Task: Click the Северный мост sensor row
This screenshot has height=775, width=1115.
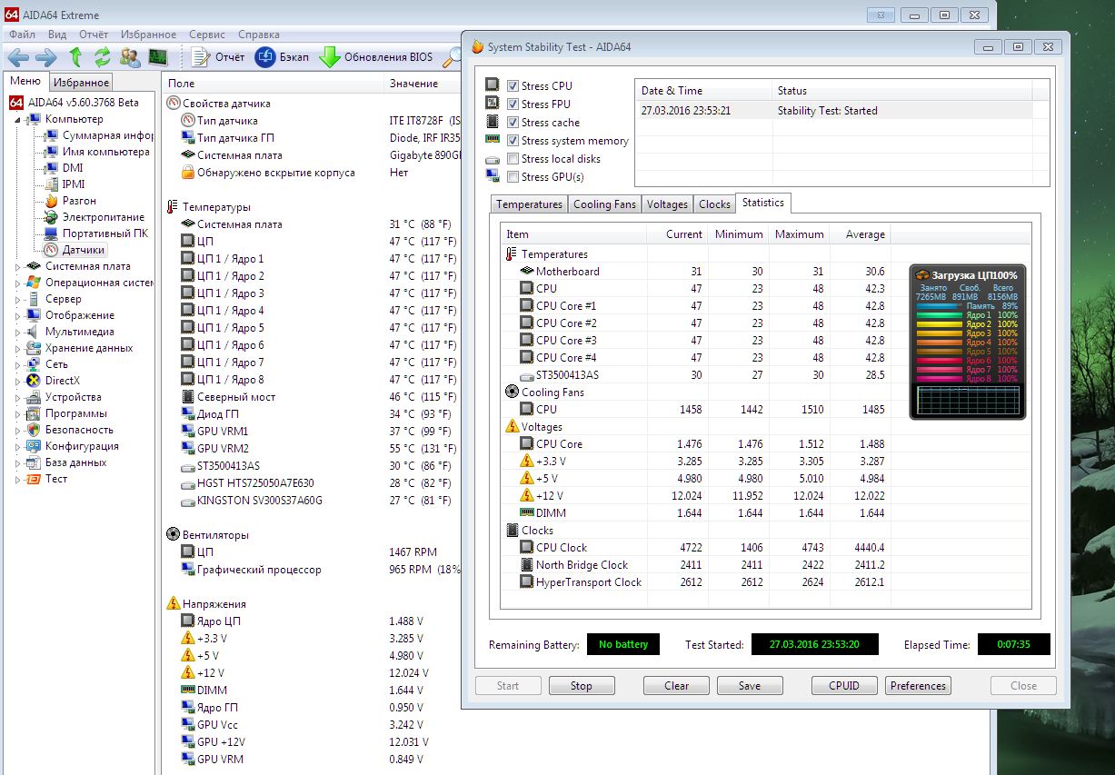Action: coord(314,397)
